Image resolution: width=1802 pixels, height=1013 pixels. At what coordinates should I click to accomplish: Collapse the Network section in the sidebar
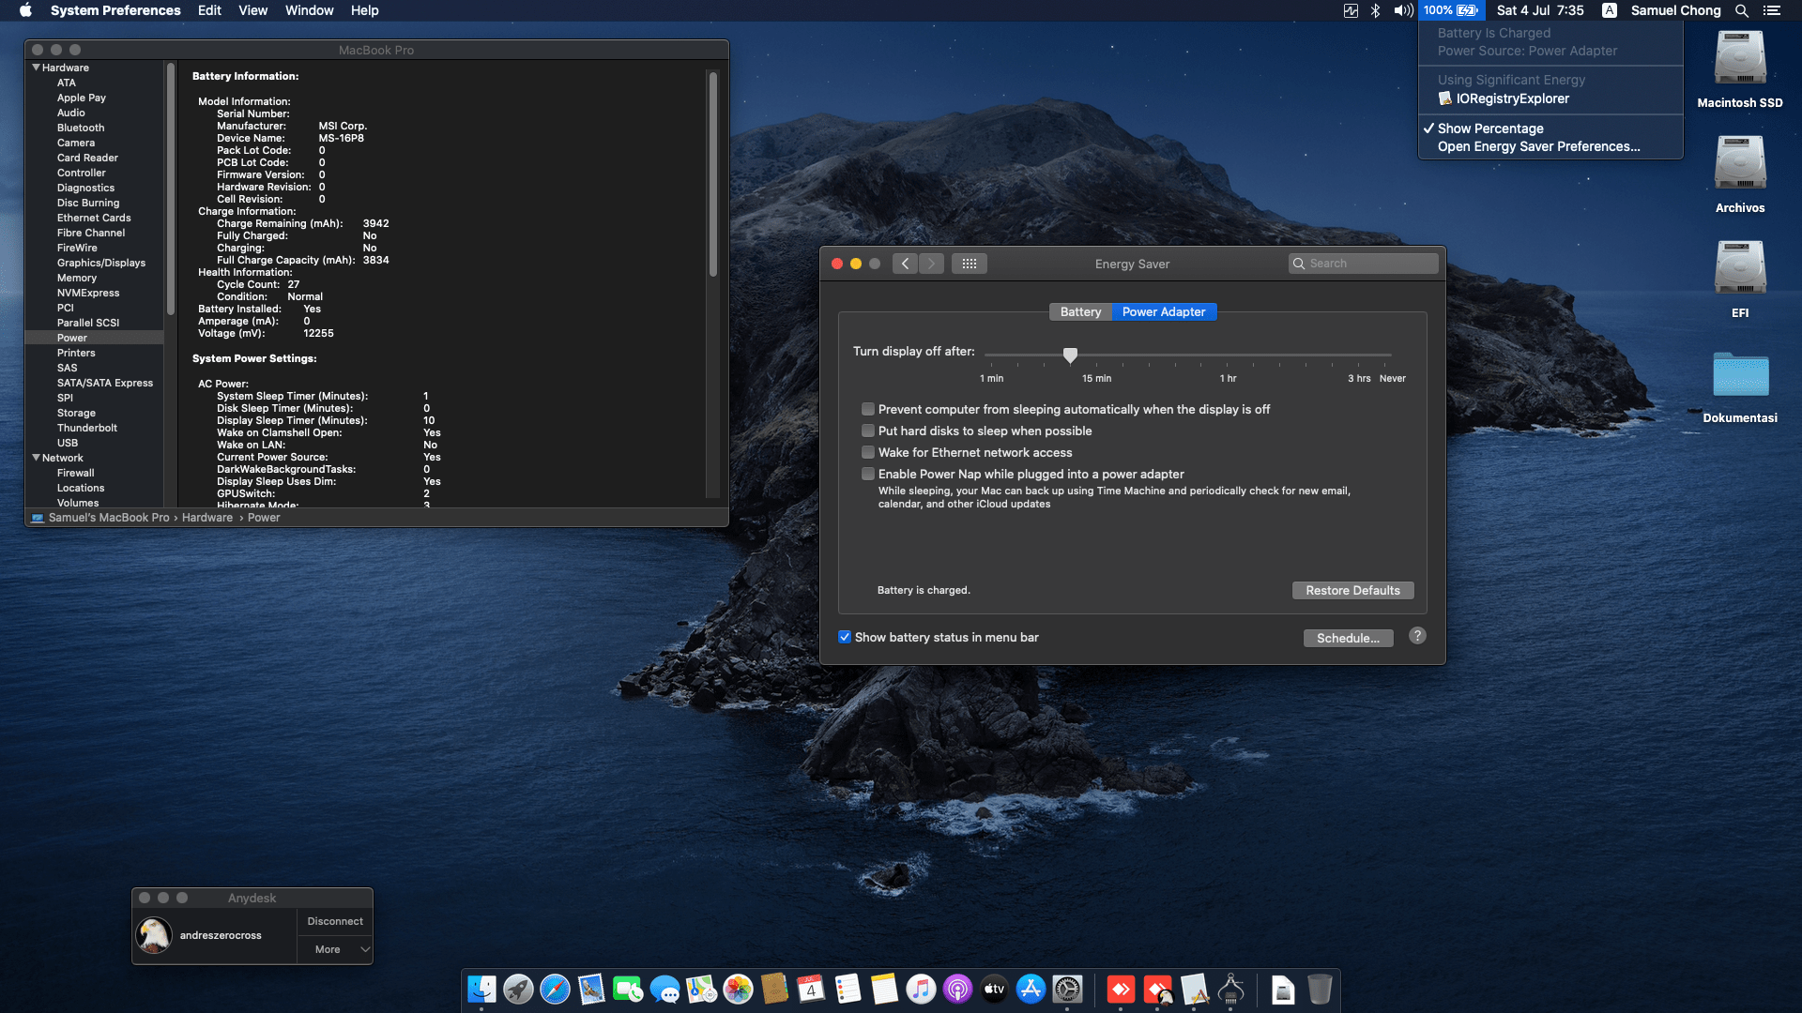(x=36, y=458)
